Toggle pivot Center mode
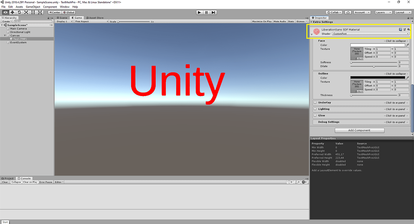Image resolution: width=414 pixels, height=224 pixels. tap(55, 12)
